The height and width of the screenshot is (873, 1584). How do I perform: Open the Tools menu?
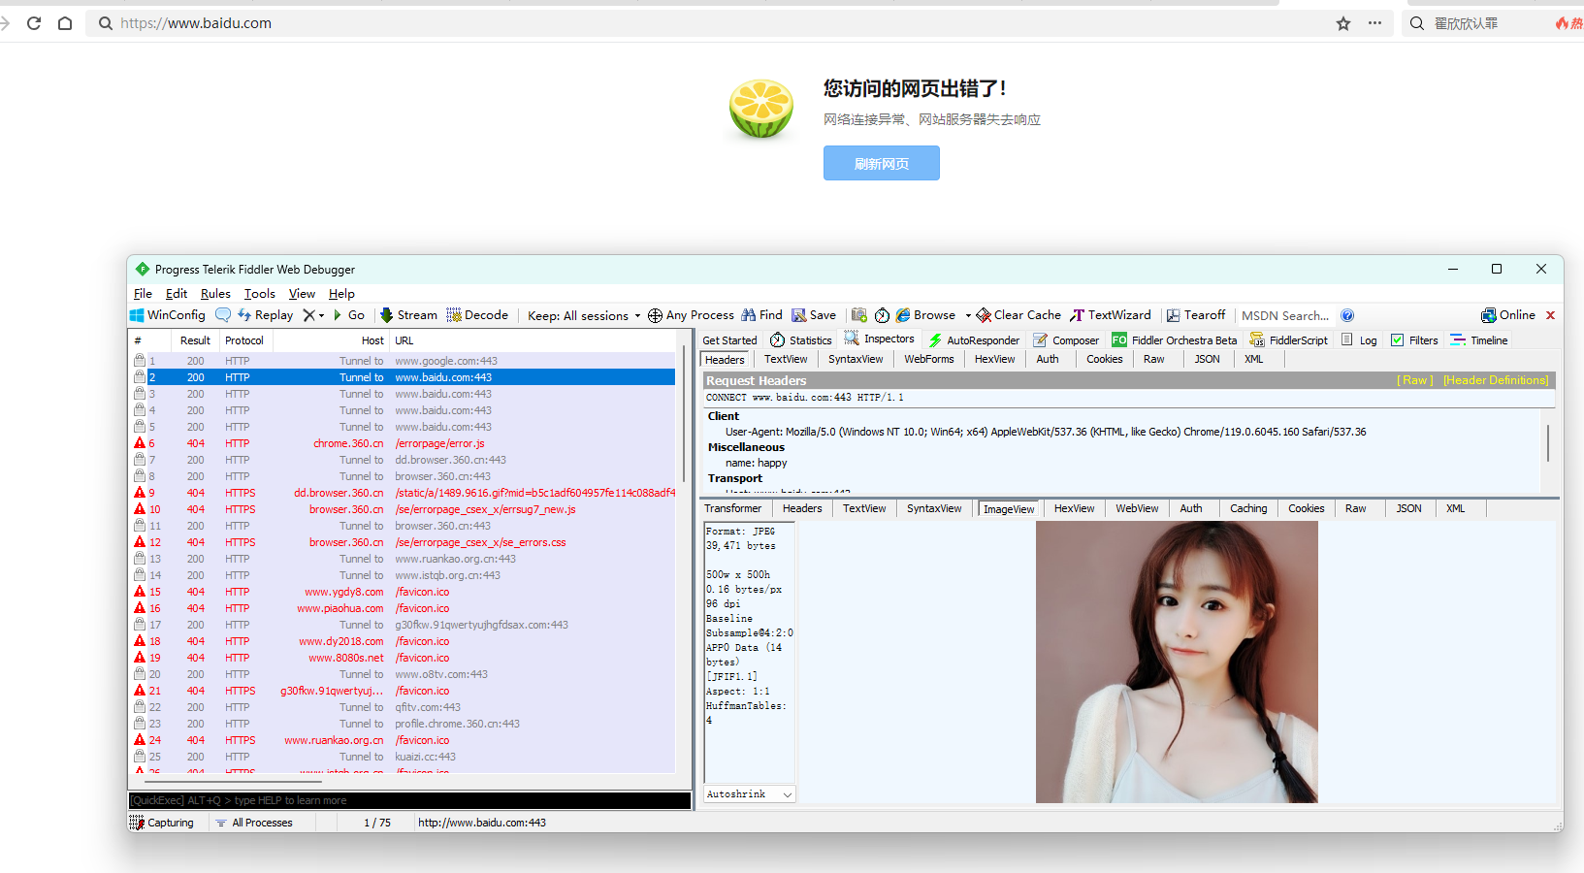[x=260, y=294]
